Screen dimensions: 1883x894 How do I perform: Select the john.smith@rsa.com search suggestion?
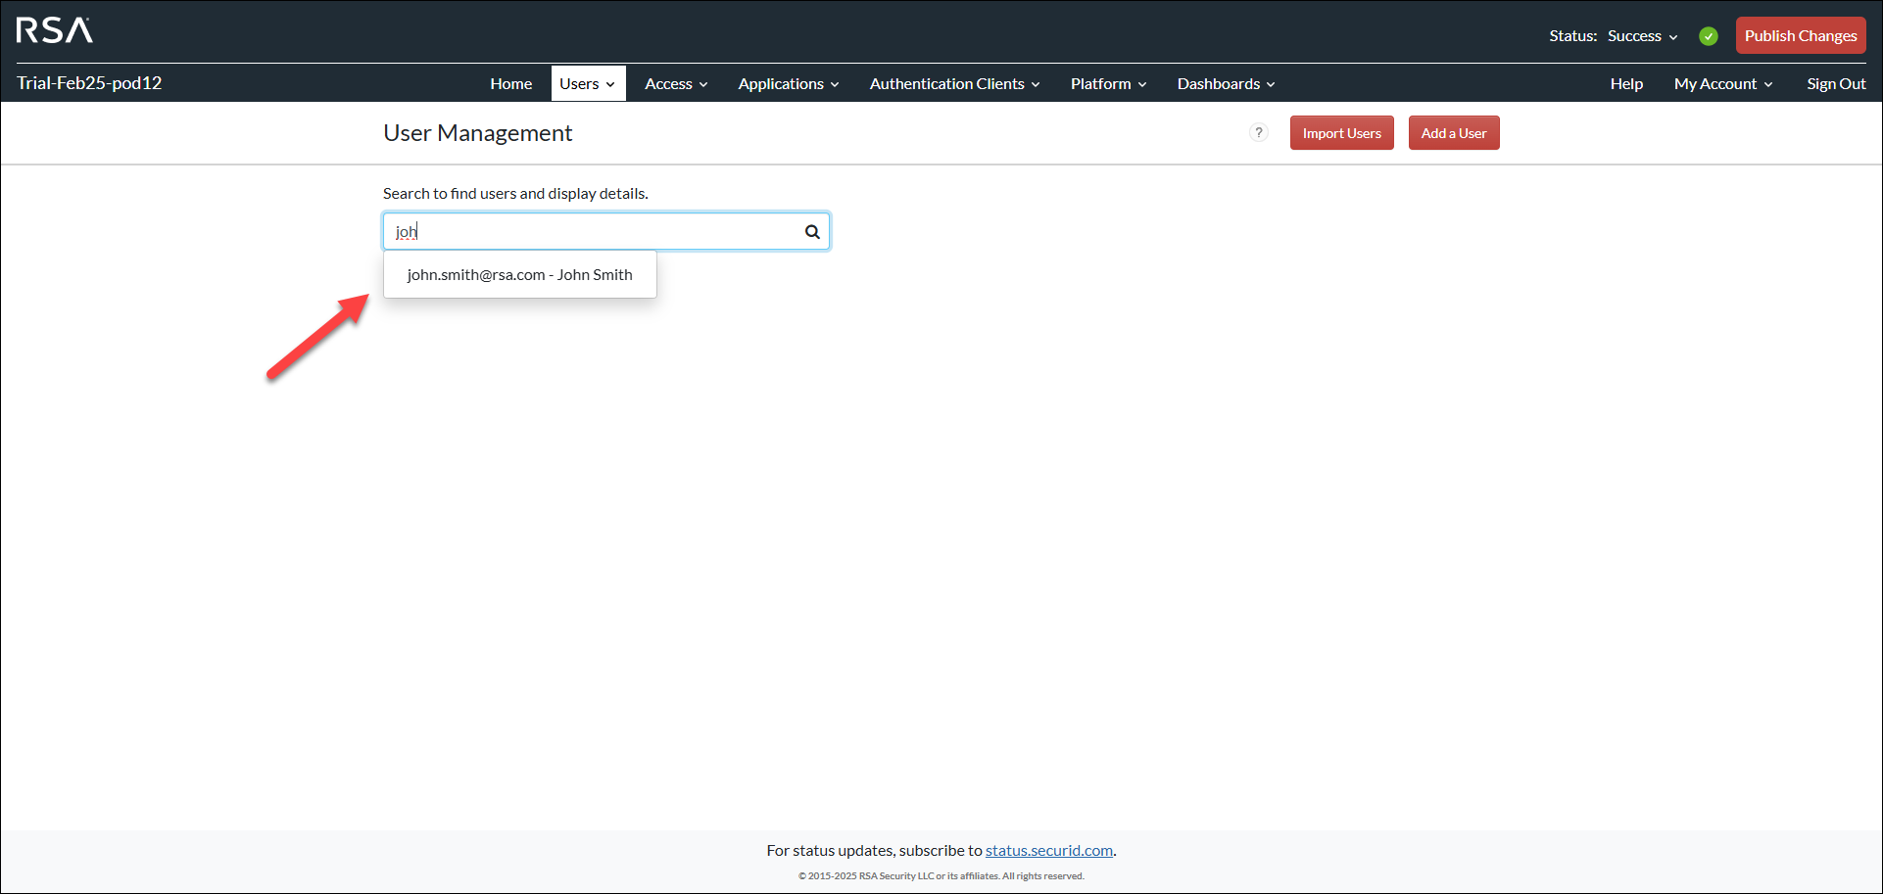[519, 275]
